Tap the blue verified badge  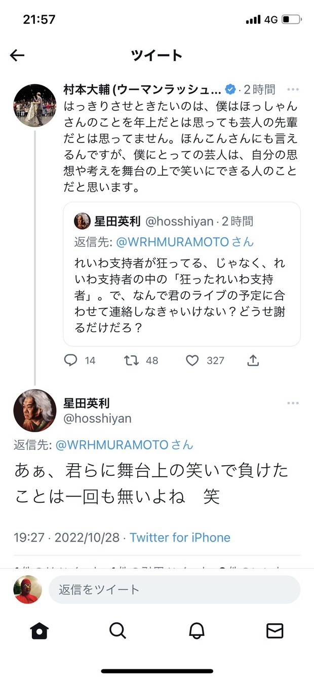230,90
